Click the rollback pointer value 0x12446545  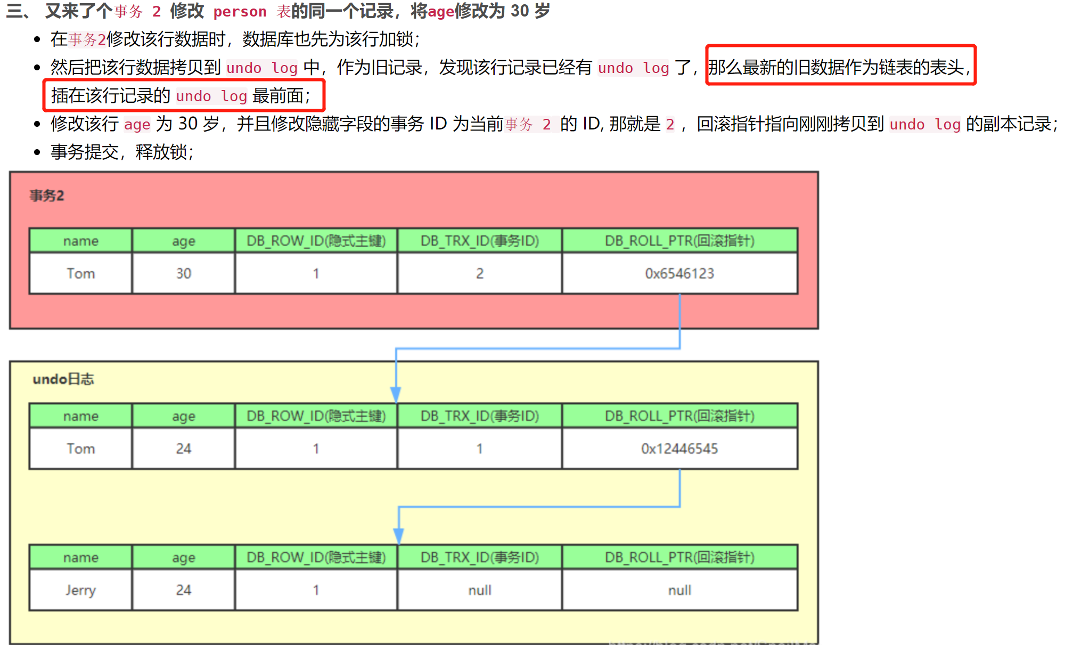click(679, 449)
